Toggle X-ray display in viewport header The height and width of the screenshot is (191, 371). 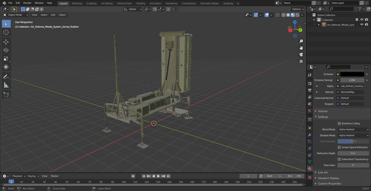tap(277, 15)
